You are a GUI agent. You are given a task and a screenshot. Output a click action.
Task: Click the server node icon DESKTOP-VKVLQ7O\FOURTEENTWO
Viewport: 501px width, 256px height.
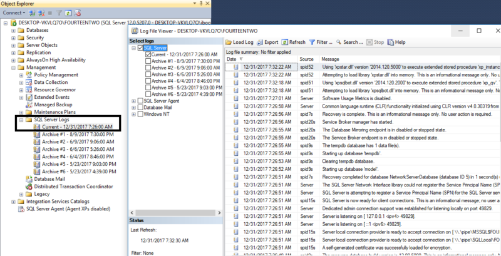[13, 23]
